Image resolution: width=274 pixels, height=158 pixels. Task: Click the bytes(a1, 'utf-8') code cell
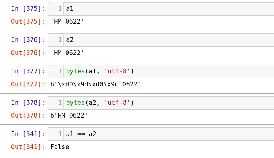click(161, 71)
